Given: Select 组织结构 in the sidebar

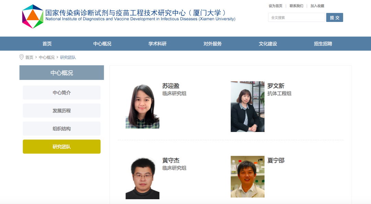Looking at the screenshot, I should coord(61,129).
